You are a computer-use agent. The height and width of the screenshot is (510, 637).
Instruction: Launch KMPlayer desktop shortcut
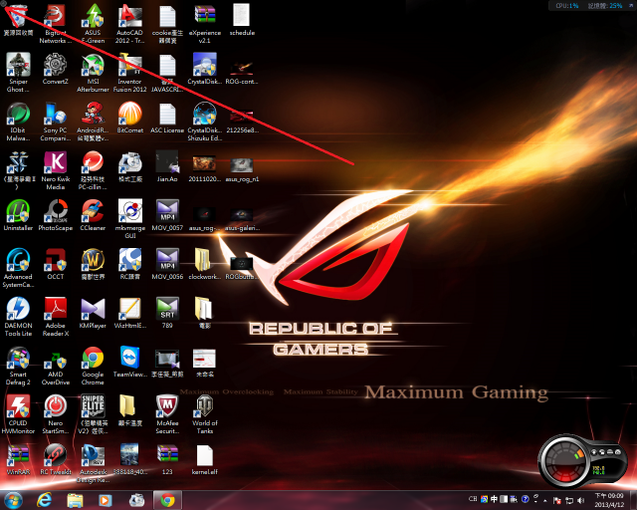point(93,313)
